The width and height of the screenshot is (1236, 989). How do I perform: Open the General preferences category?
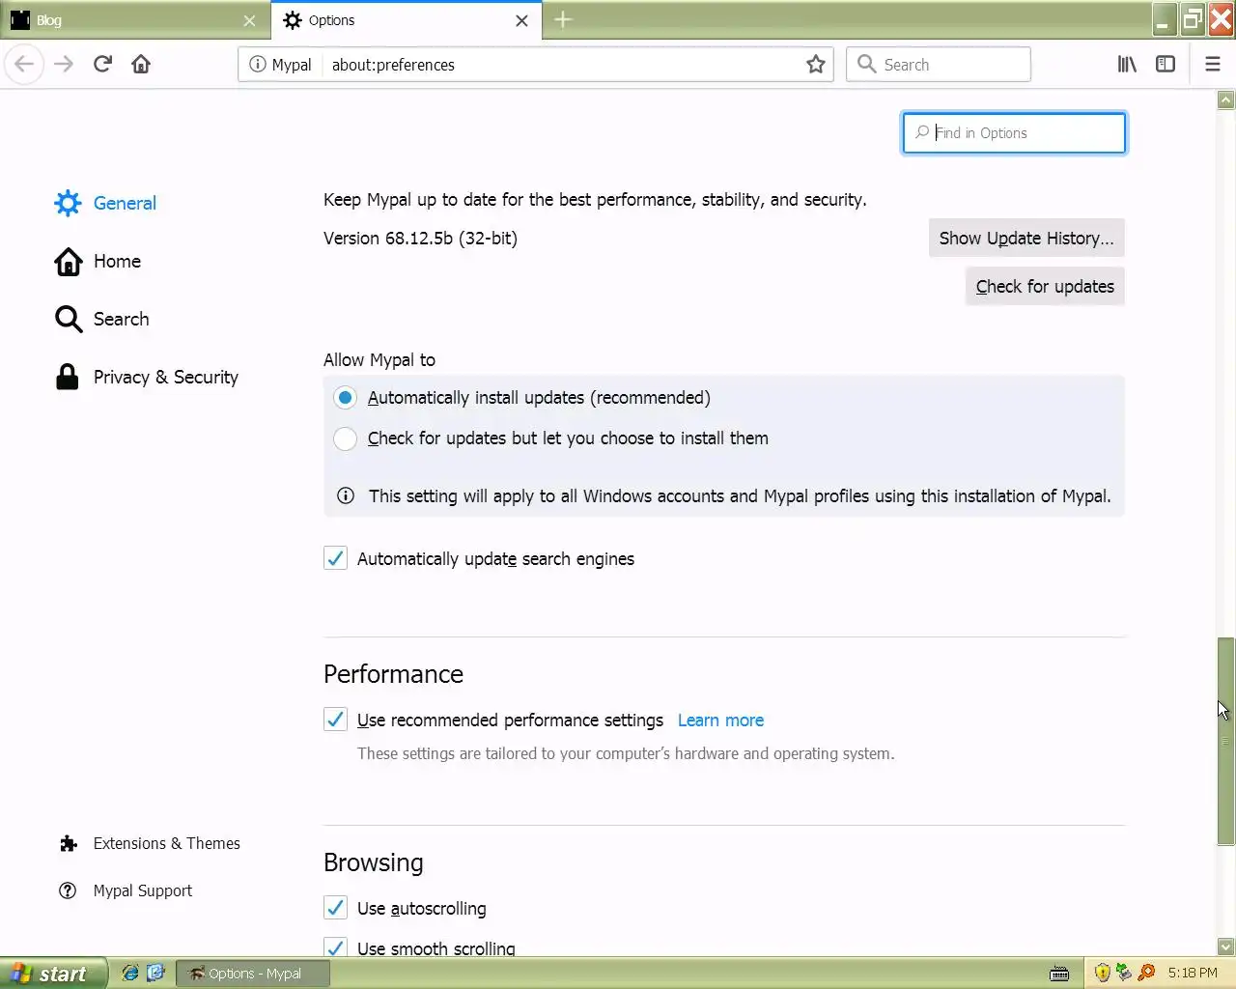pyautogui.click(x=105, y=204)
